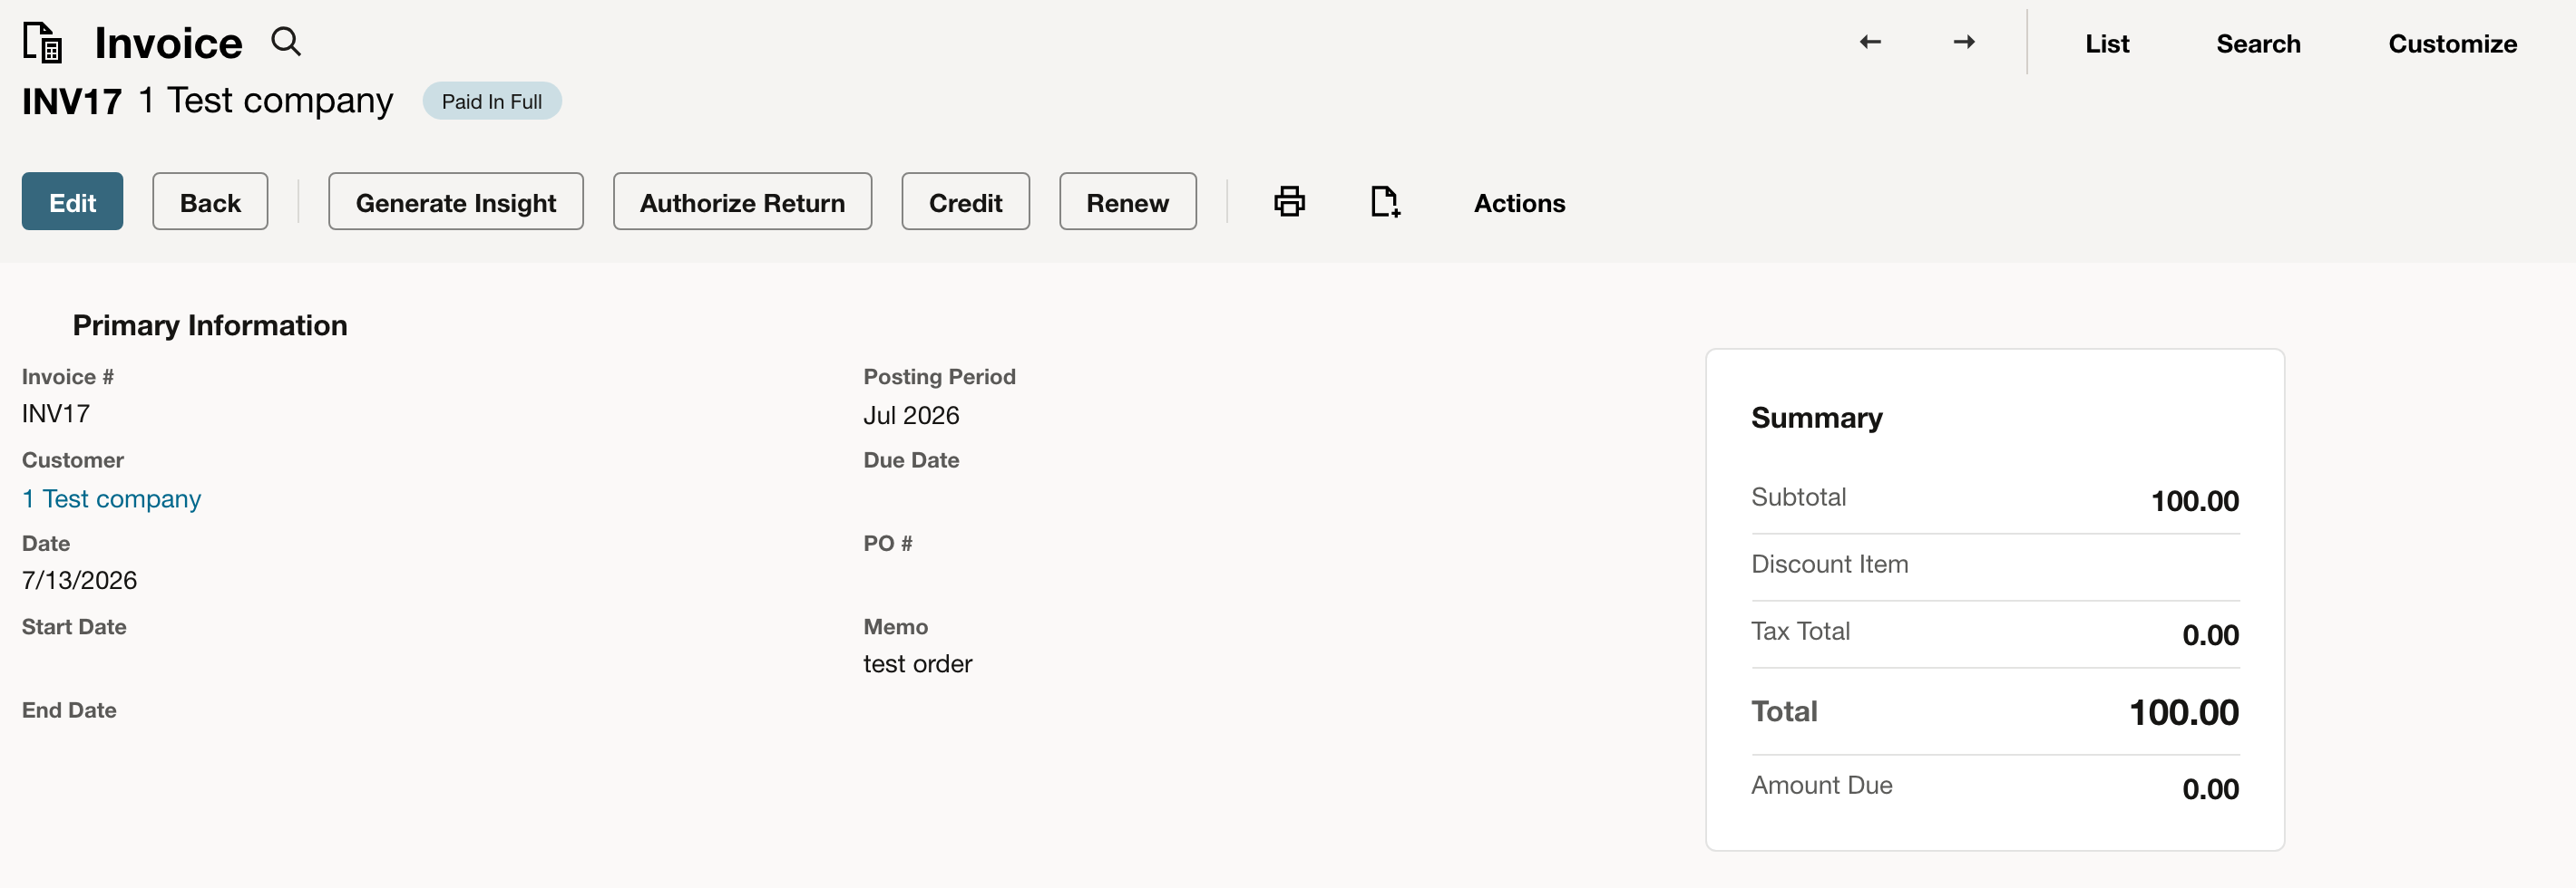Click the Discount Item label
2576x888 pixels.
[x=1829, y=565]
